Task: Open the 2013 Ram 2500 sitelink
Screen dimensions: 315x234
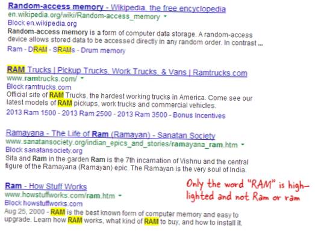Action: [x=87, y=113]
